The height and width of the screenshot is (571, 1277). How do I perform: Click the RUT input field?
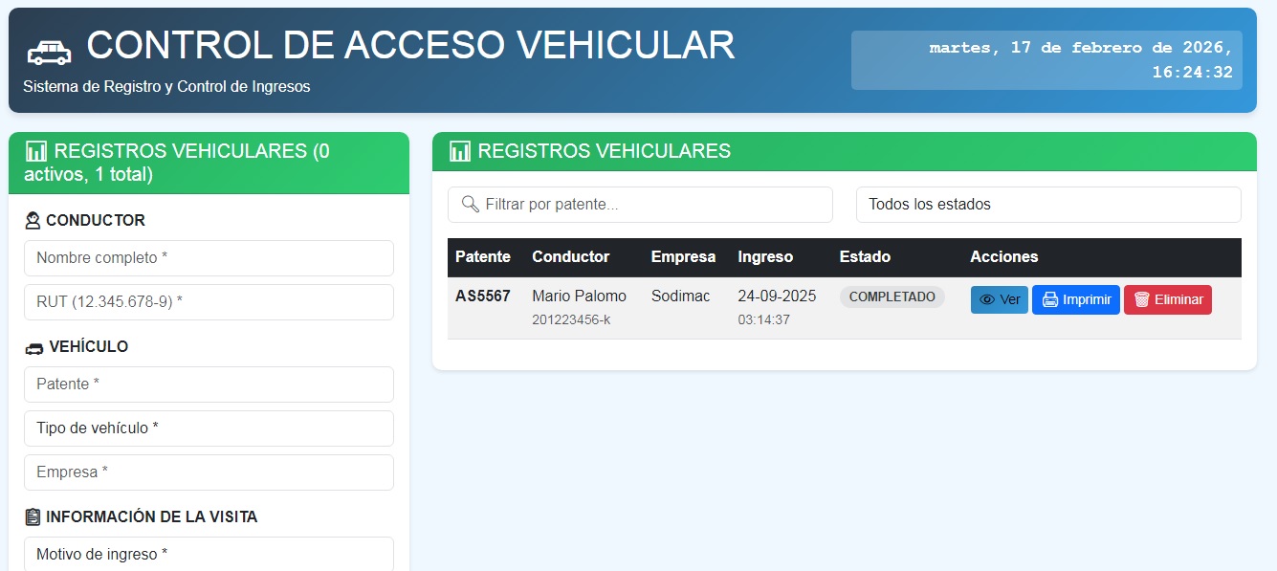pos(209,301)
